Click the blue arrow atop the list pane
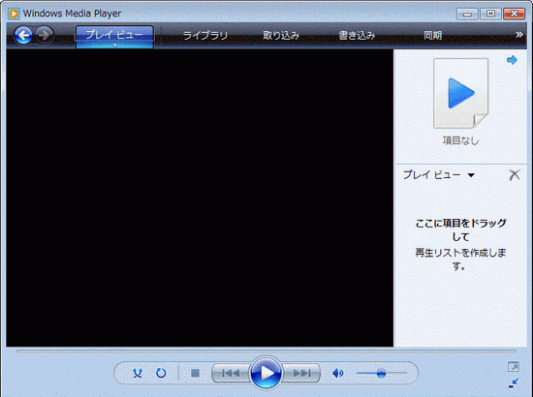This screenshot has width=533, height=397. (x=512, y=60)
